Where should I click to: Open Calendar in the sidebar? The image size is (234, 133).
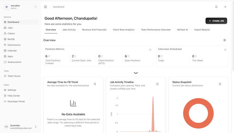click(21, 50)
